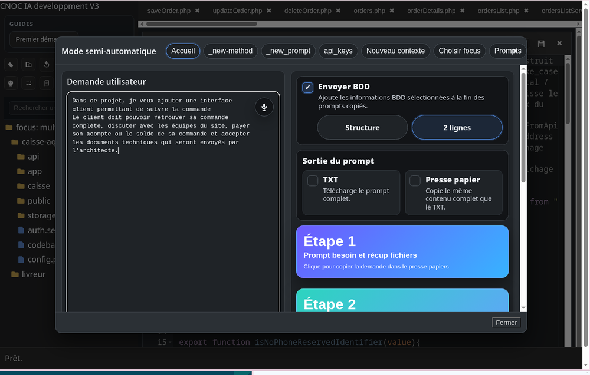Click the undo arrow icon in sidebar
The width and height of the screenshot is (590, 375).
(47, 65)
